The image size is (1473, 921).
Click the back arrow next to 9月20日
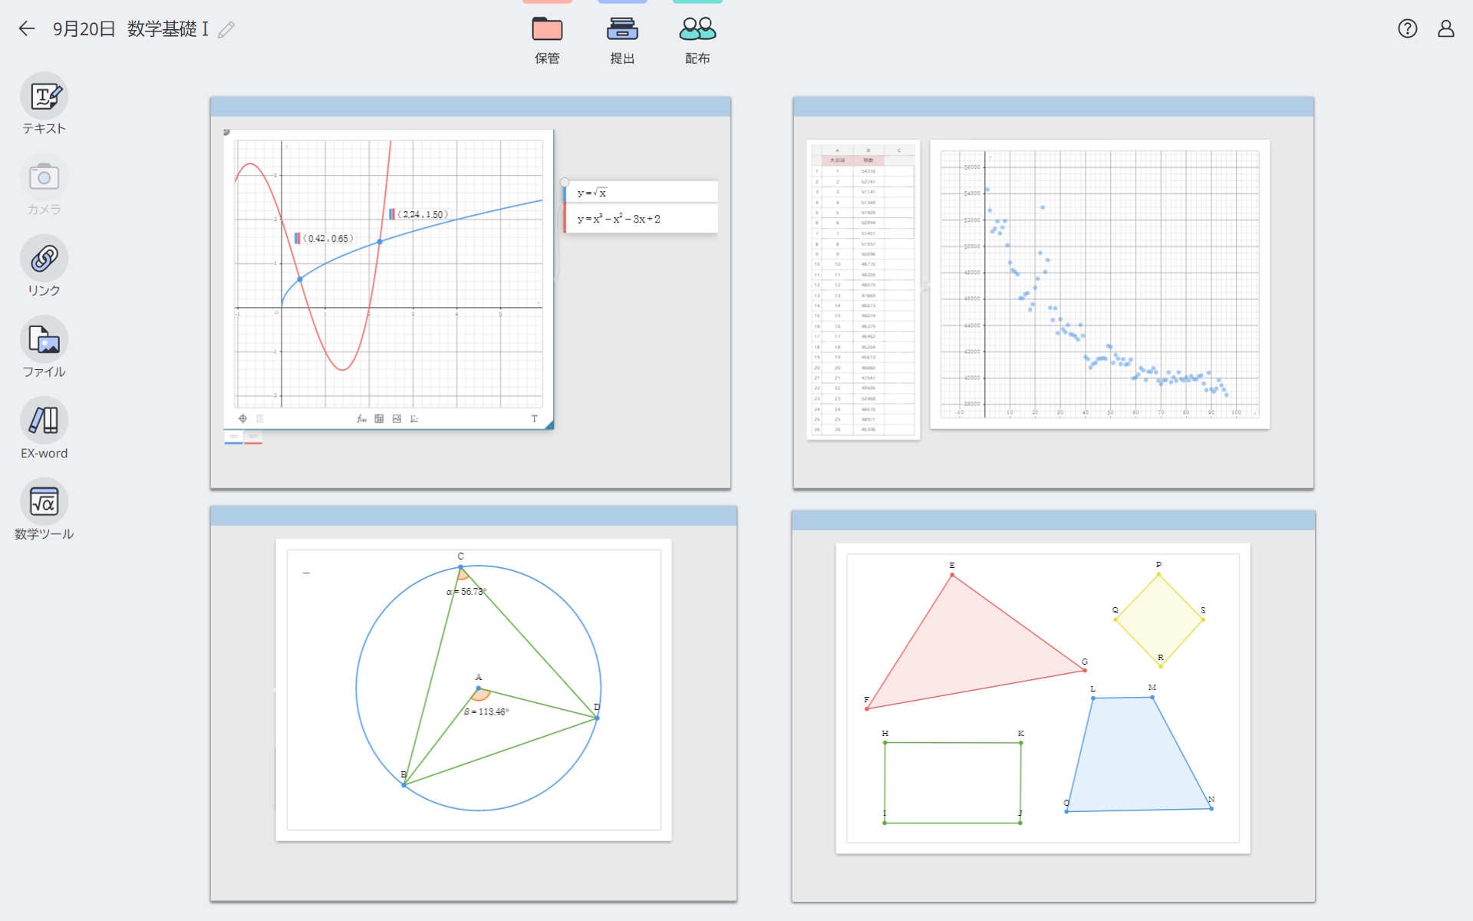(x=27, y=29)
